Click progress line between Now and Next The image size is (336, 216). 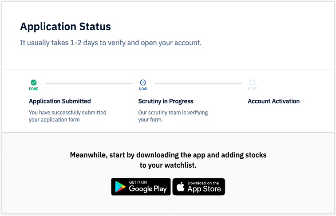coord(198,83)
